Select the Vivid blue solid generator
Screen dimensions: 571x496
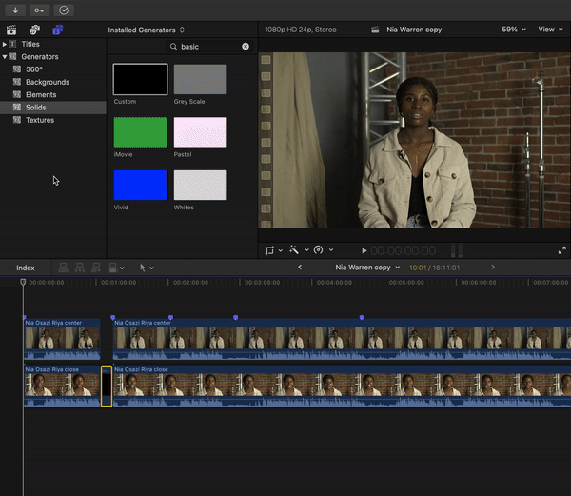point(141,185)
